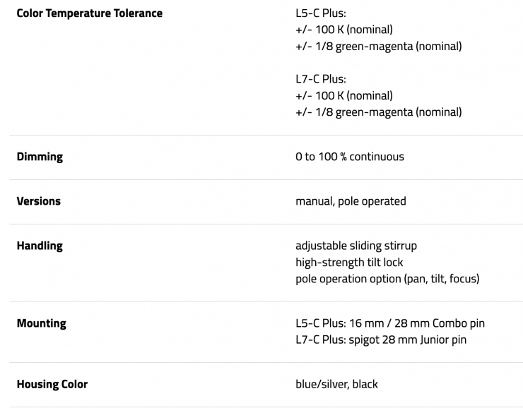523x408 pixels.
Task: Click the green-magenta tolerance line under L7-C Plus
Action: [378, 112]
